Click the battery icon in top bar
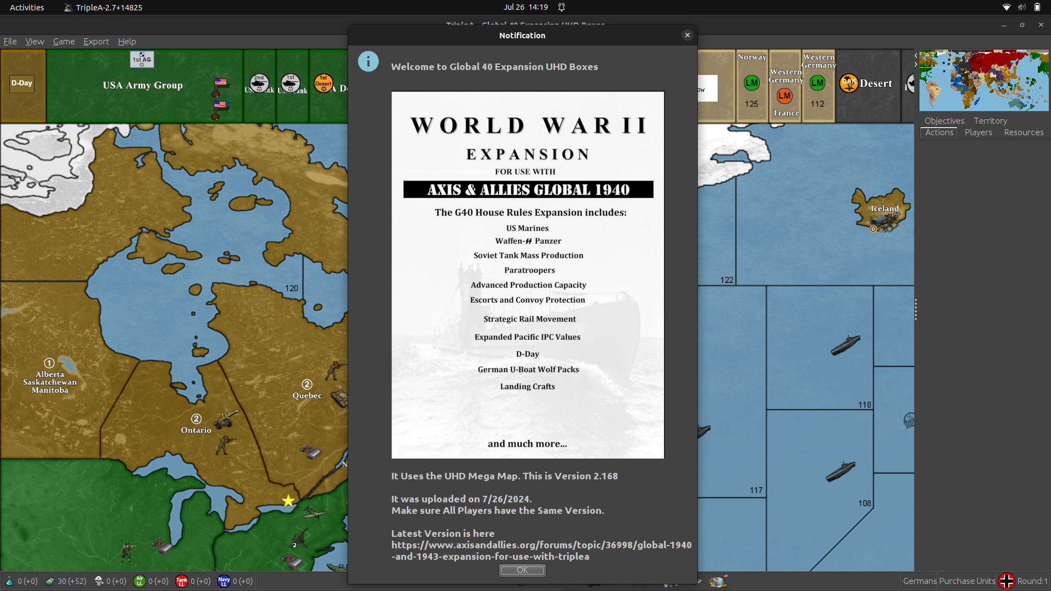 coord(1037,7)
